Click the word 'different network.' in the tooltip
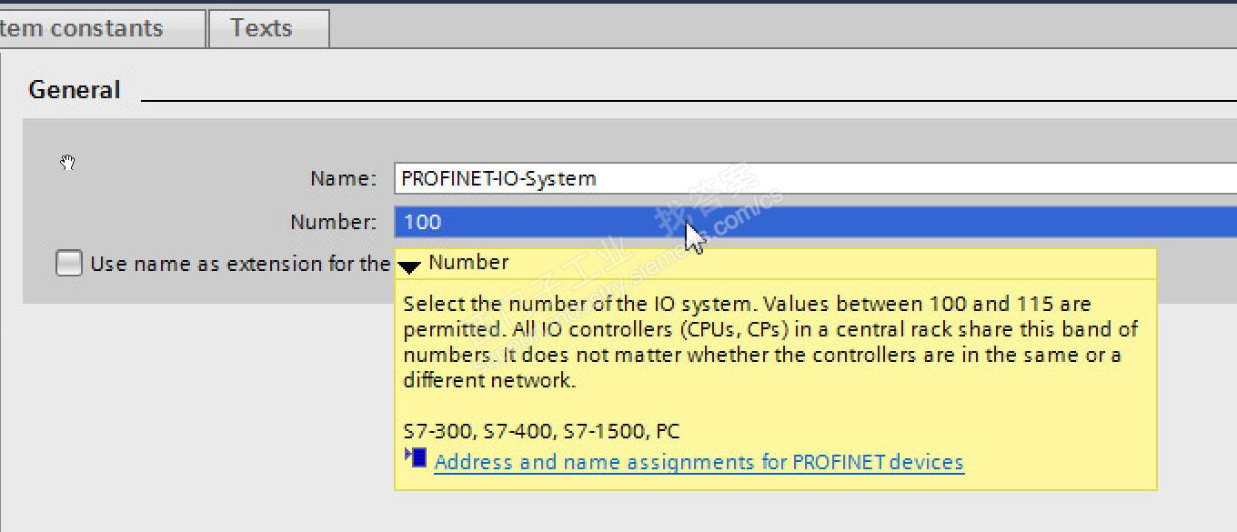Viewport: 1237px width, 532px height. [489, 380]
